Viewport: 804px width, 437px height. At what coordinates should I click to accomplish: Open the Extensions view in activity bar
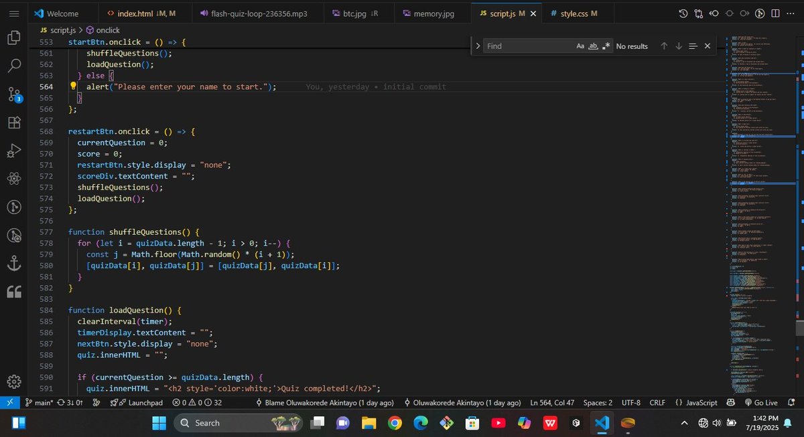[14, 122]
